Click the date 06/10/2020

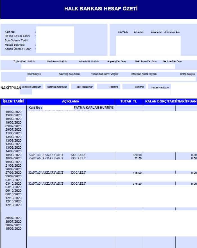coord(13,191)
